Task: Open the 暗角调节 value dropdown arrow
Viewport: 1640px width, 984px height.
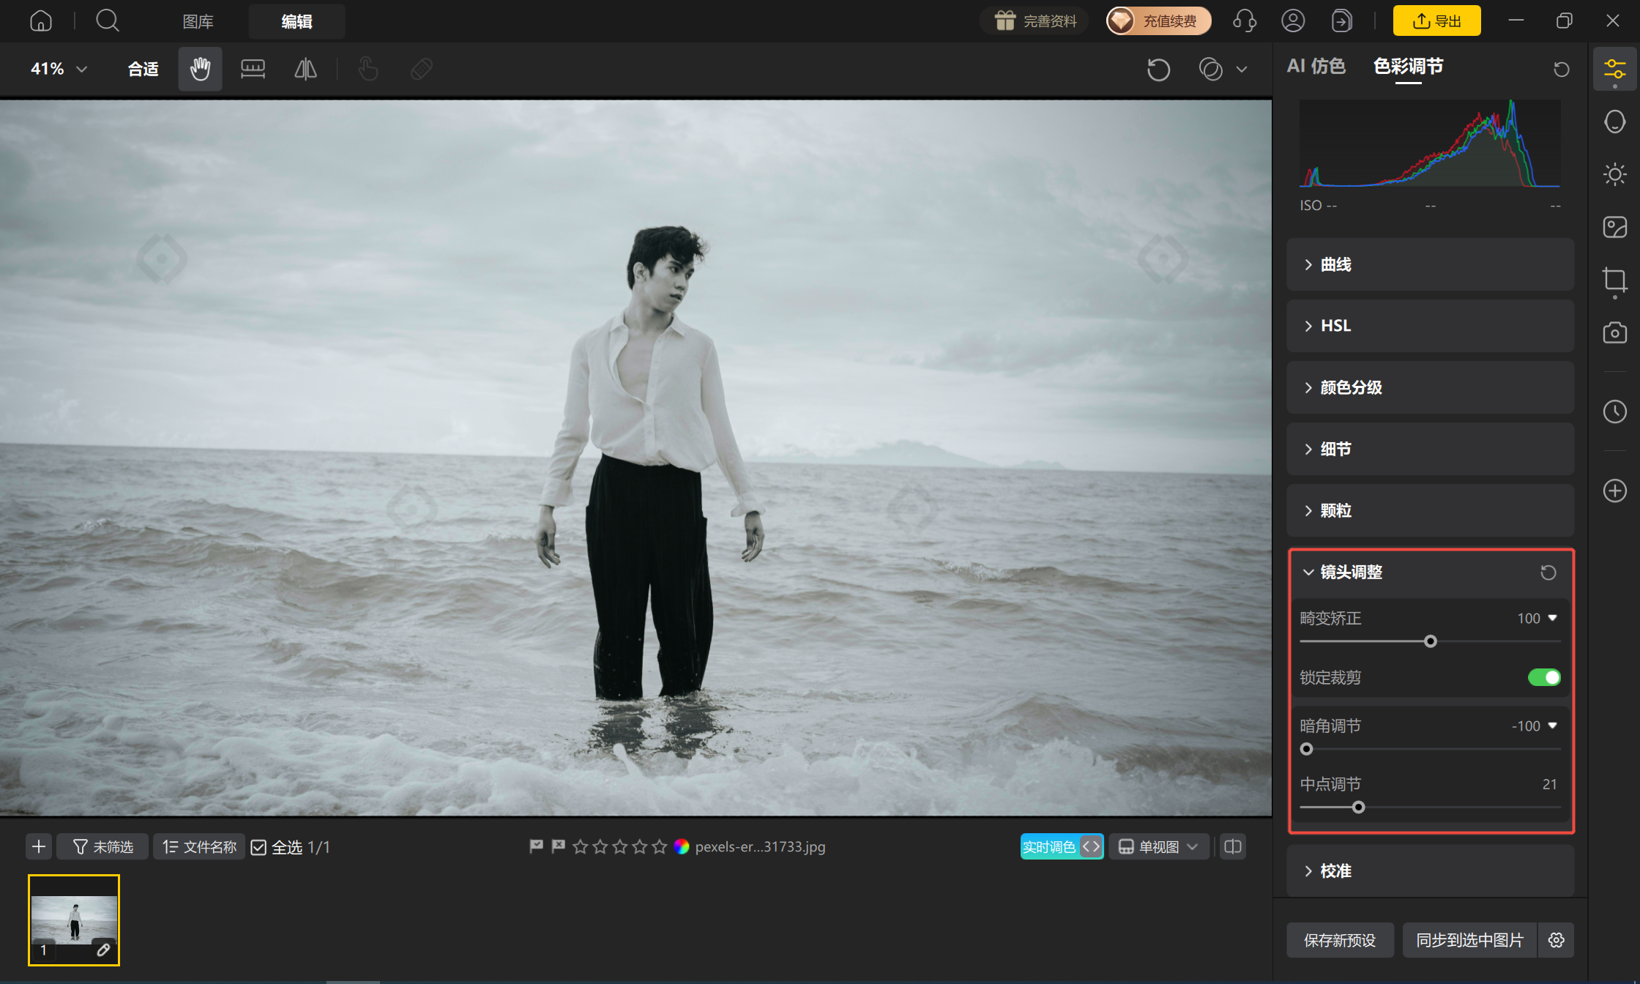Action: click(x=1552, y=726)
